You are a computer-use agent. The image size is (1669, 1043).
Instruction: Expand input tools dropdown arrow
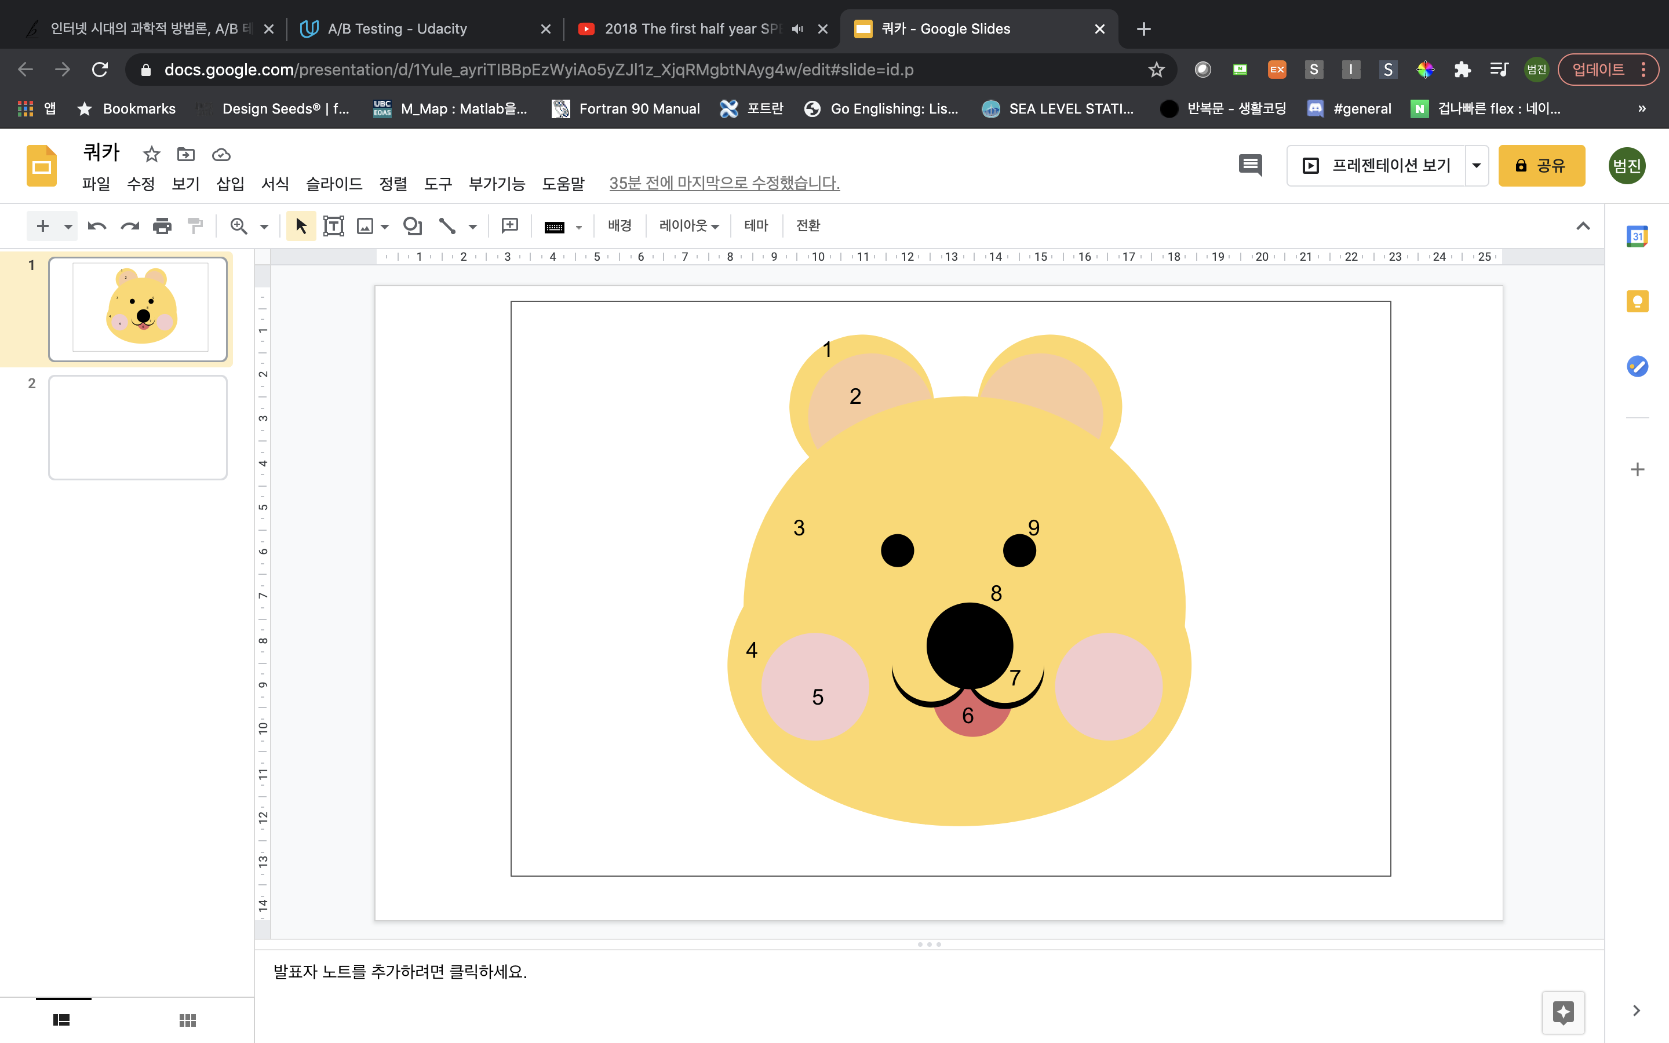point(580,227)
